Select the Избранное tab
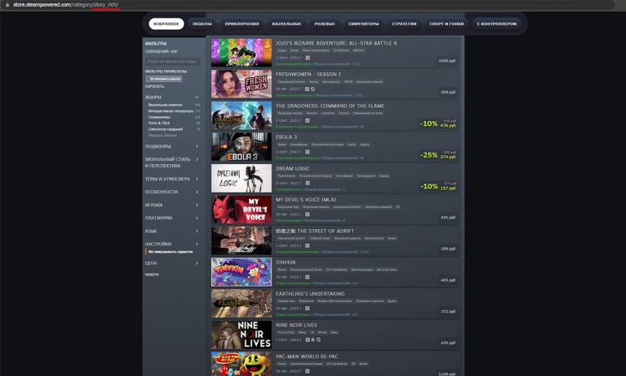 167,24
